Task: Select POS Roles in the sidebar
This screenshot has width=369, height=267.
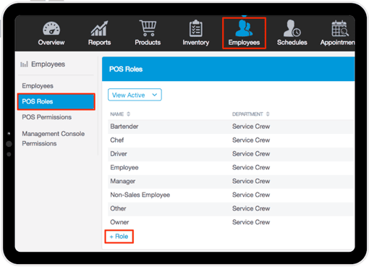Action: coord(56,101)
